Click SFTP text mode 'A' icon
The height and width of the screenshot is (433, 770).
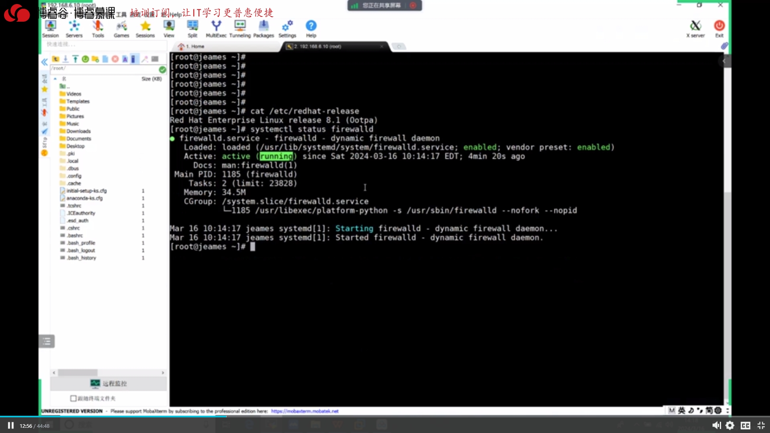[125, 59]
